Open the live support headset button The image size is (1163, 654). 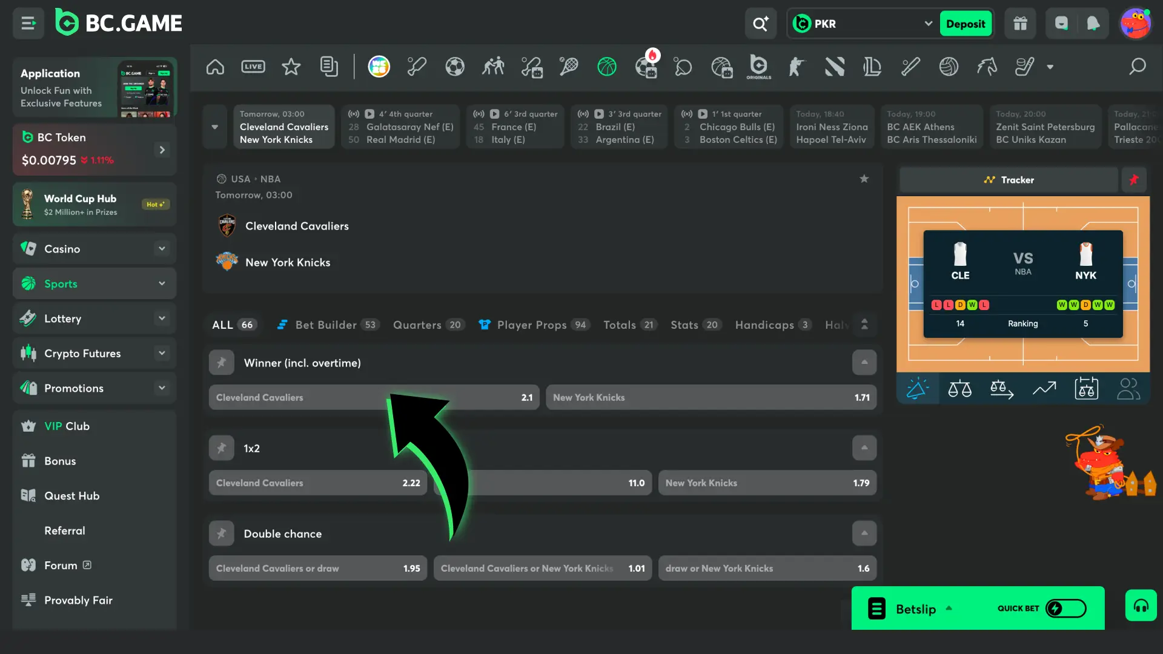(1141, 606)
